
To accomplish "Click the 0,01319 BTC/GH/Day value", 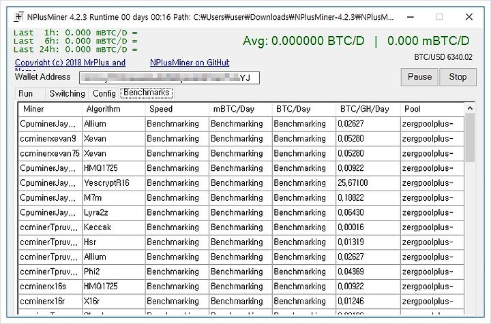I will (368, 242).
